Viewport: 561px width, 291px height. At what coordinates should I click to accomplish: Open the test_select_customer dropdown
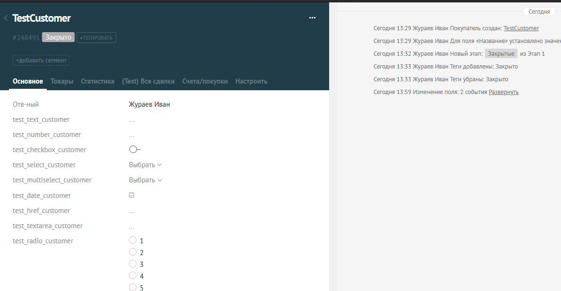[145, 165]
